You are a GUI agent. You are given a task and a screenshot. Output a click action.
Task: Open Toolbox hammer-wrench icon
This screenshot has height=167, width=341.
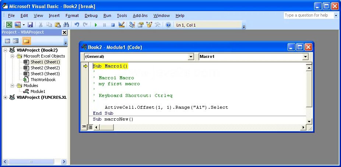(158, 25)
